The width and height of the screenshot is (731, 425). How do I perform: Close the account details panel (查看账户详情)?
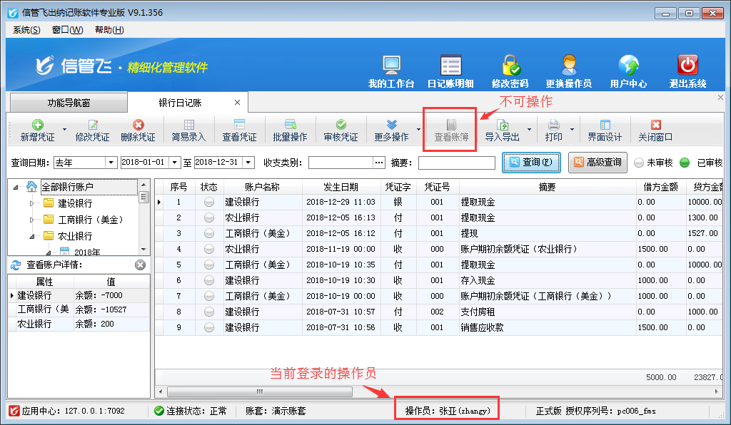(x=141, y=265)
